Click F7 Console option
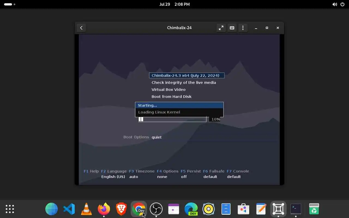Viewport: 349px width, 218px height. coord(238,171)
